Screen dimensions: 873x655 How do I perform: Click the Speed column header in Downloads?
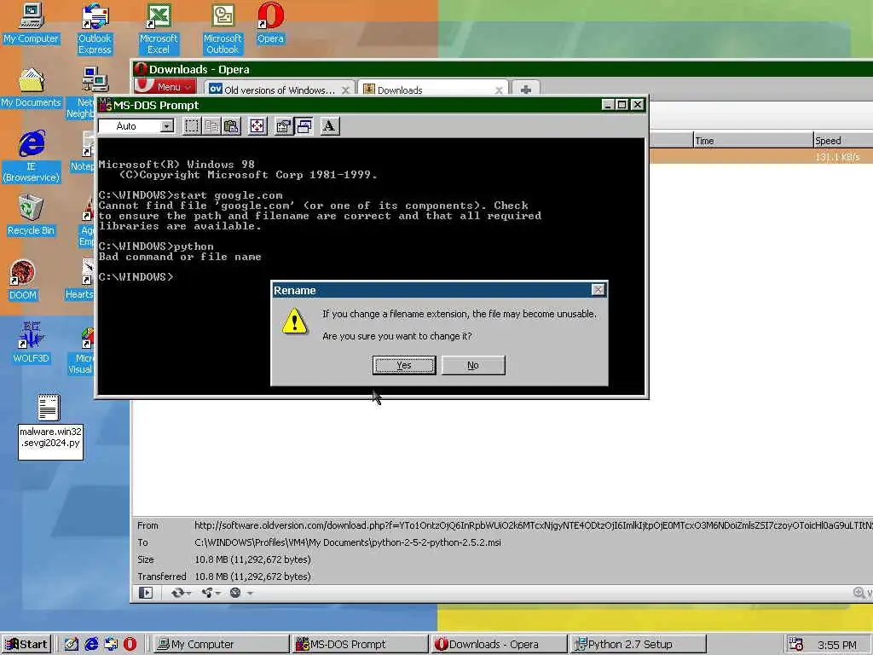[843, 141]
